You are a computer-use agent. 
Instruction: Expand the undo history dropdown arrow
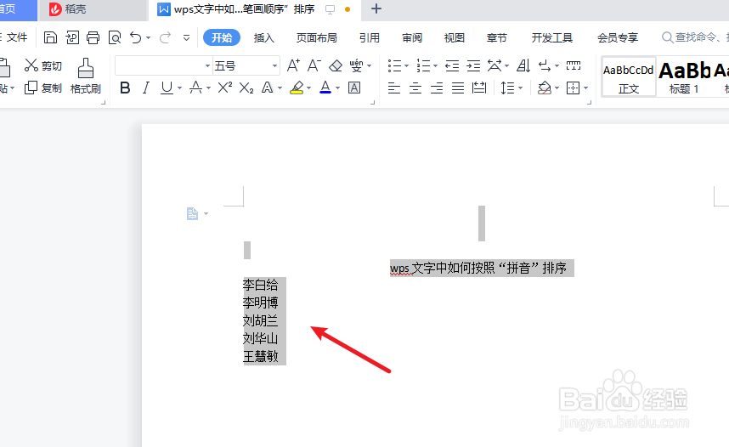pos(149,37)
